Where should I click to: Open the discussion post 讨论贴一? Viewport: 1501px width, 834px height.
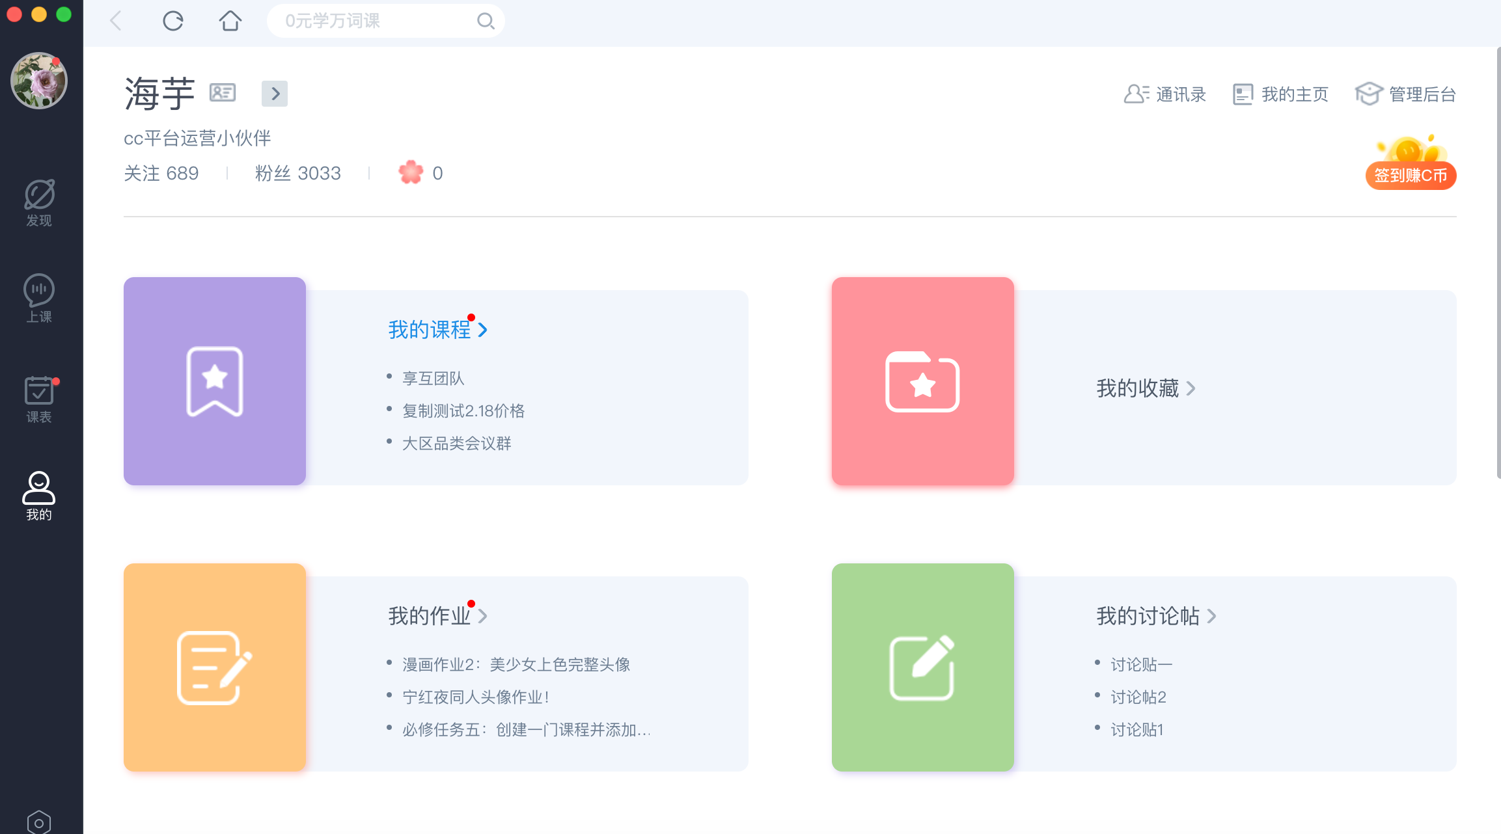point(1141,664)
